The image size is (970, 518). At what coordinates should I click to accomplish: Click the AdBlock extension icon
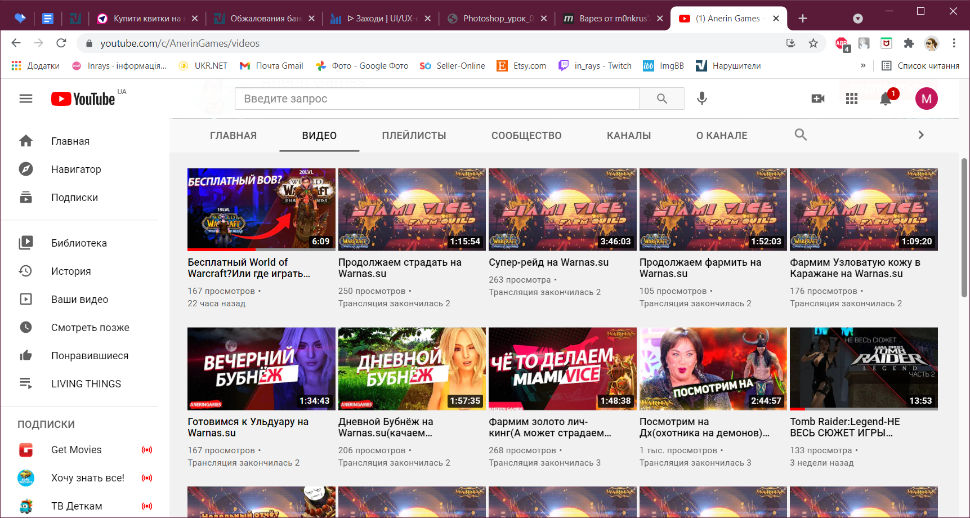pos(842,43)
